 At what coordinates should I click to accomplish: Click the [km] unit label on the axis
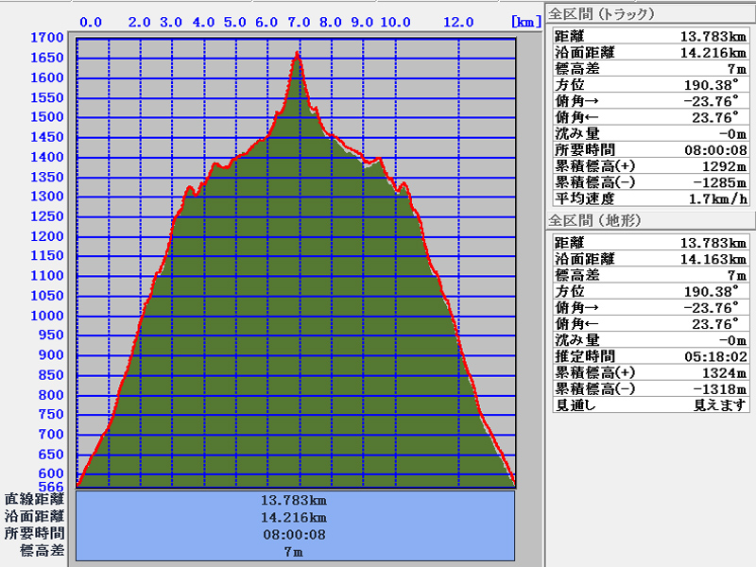(x=524, y=22)
